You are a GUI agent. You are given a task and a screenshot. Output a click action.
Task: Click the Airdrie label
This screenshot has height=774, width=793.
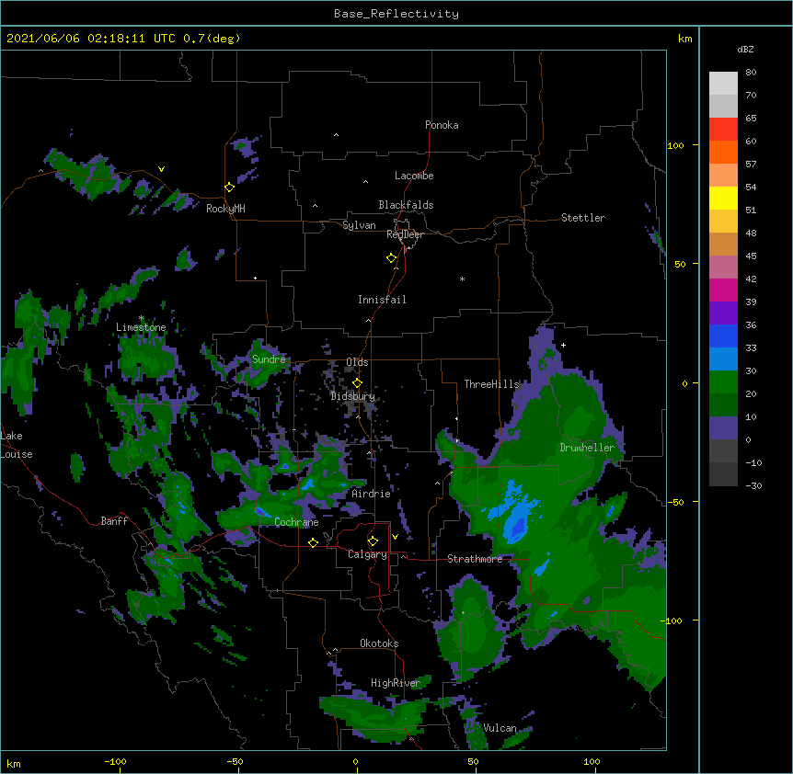point(371,494)
